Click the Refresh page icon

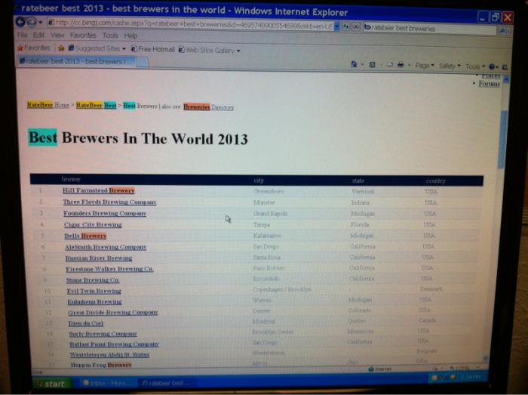click(345, 26)
